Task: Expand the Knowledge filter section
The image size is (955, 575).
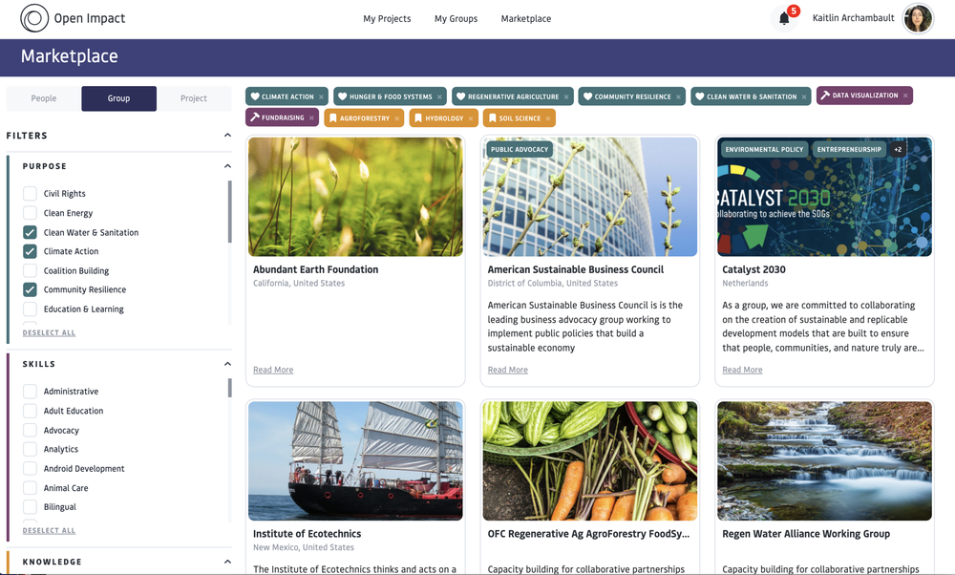Action: [227, 562]
